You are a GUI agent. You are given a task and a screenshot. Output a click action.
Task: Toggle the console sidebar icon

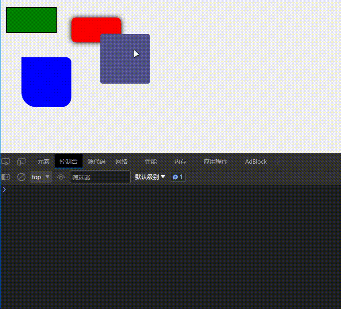[x=6, y=177]
